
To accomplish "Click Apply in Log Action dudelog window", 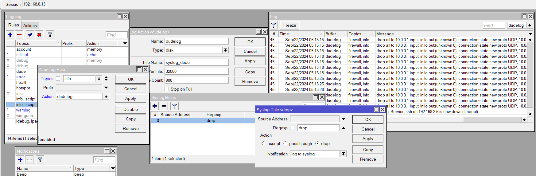I will point(250,61).
